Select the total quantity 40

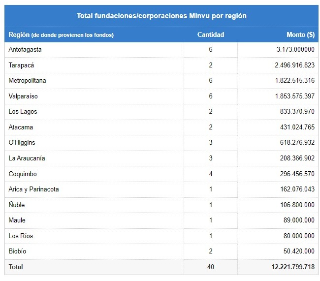(x=211, y=267)
